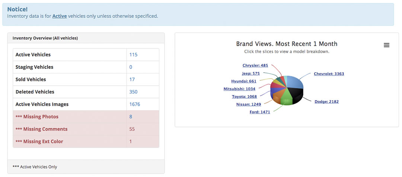402x177 pixels.
Task: Open the chart hamburger context menu
Action: tap(386, 45)
